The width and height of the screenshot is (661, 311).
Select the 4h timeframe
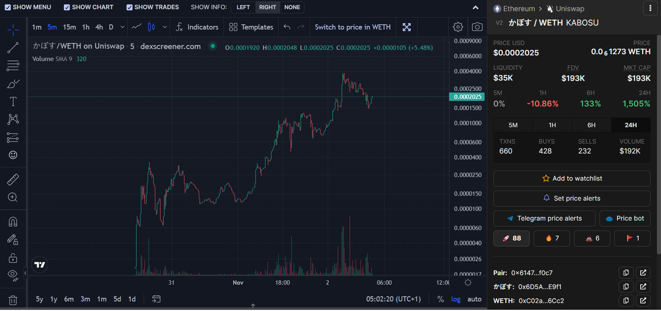[x=99, y=27]
